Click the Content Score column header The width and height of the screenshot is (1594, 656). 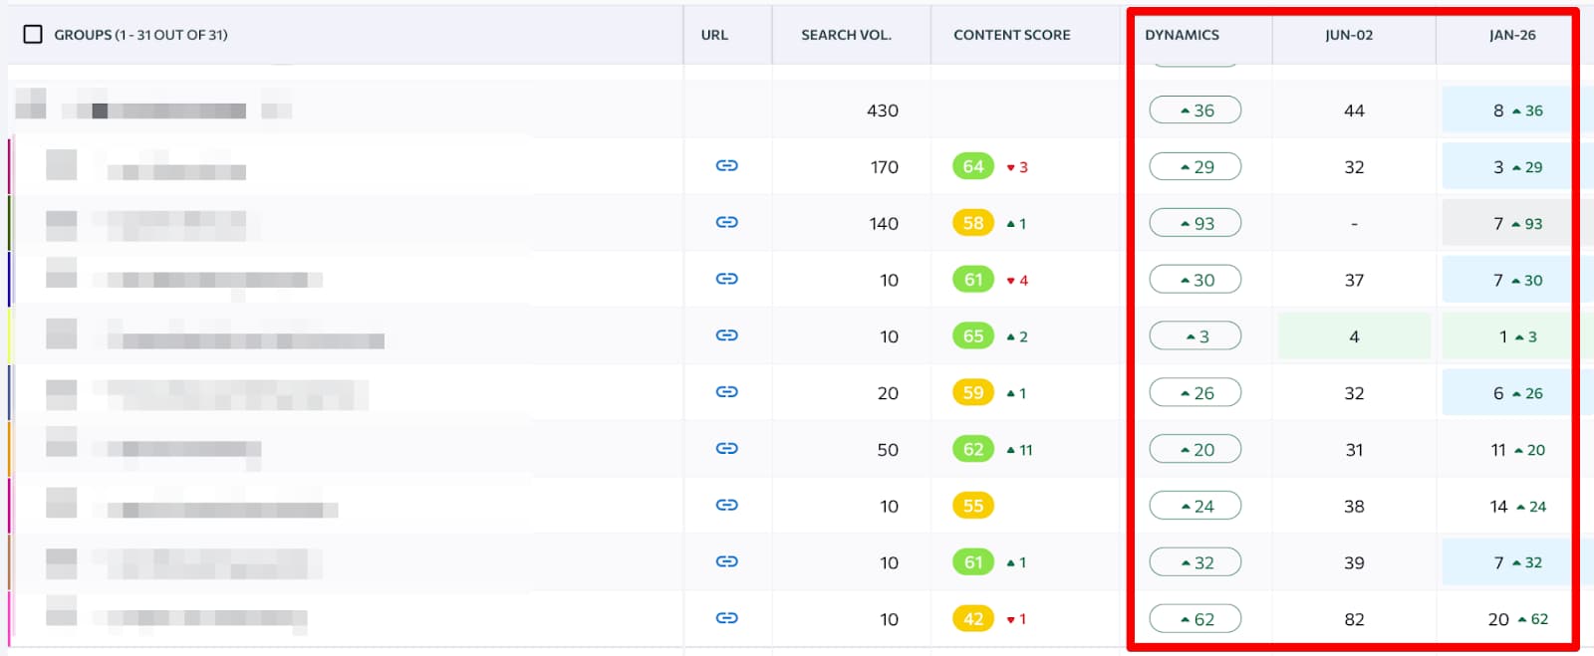click(x=1011, y=35)
